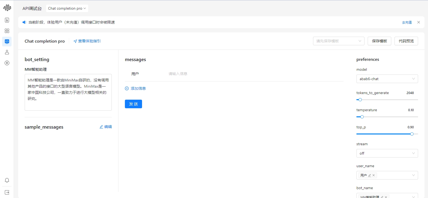Close the rate-limit notice banner
The height and width of the screenshot is (198, 428).
(x=419, y=22)
